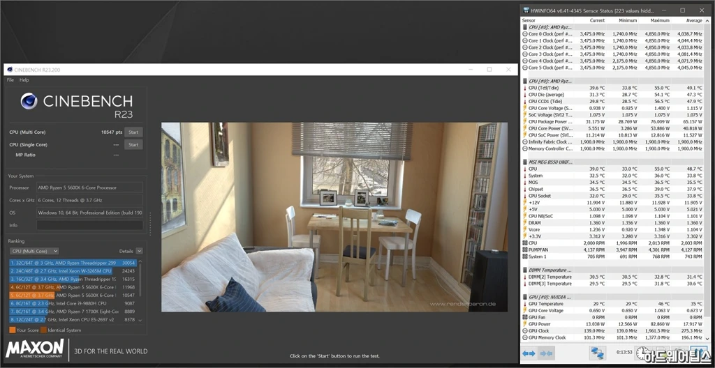
Task: Click the Cinebench R23 sphere logo
Action: point(29,100)
